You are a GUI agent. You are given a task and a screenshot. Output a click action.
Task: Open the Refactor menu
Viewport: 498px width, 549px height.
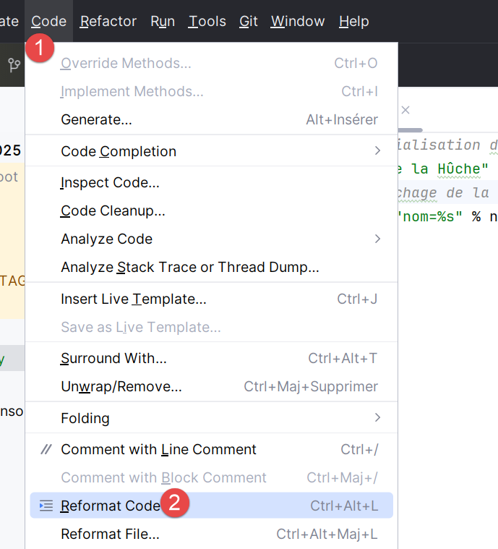[x=108, y=21]
